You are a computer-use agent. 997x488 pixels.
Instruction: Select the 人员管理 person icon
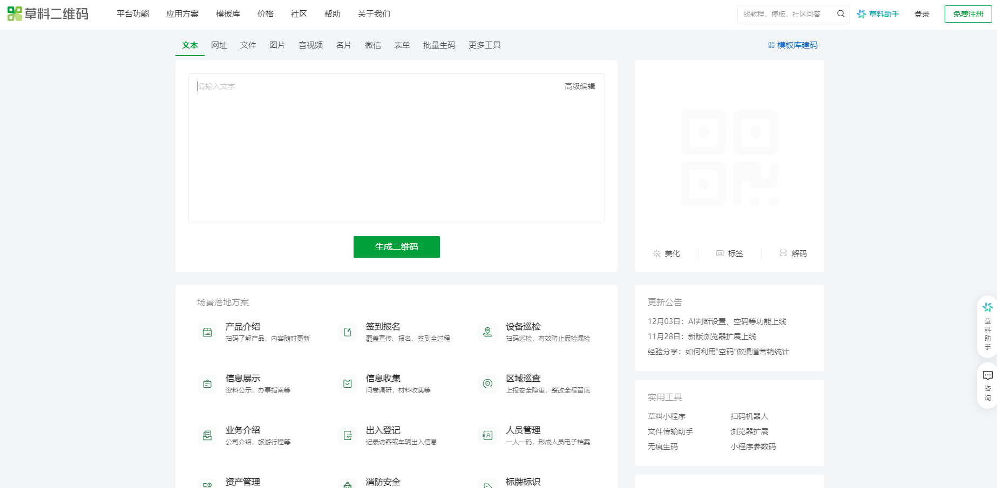click(487, 435)
